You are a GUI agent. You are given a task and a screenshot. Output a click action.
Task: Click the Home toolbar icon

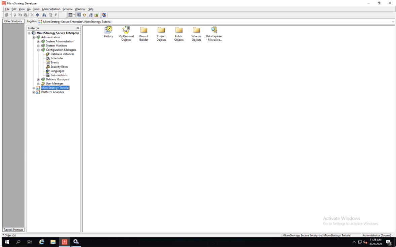(x=91, y=15)
